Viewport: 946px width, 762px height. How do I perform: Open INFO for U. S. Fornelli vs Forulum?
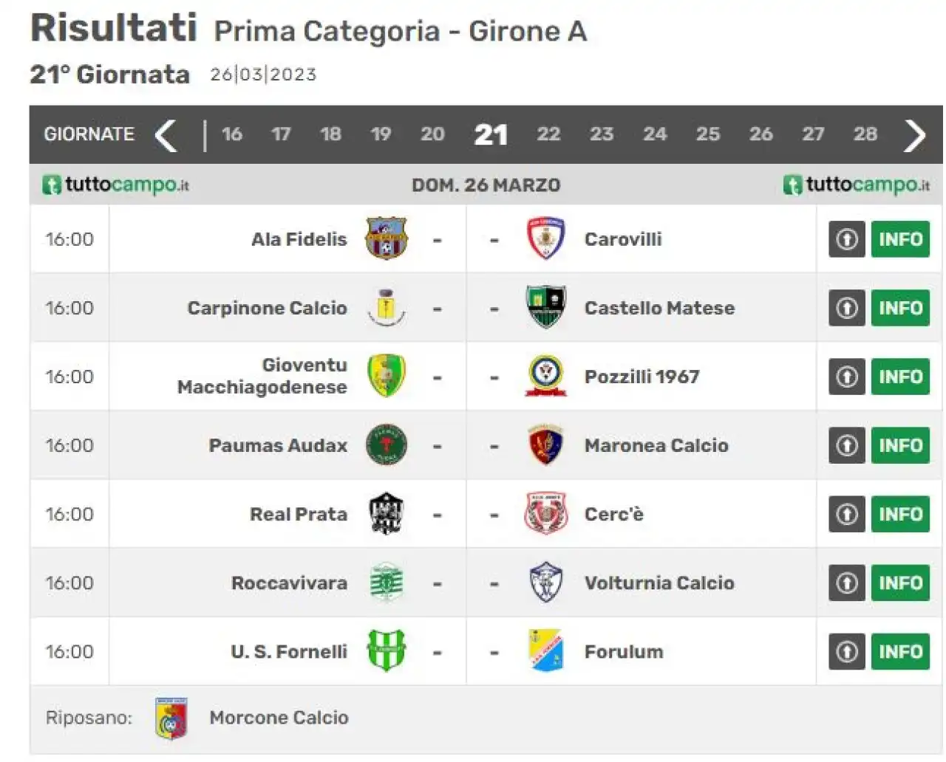(900, 651)
